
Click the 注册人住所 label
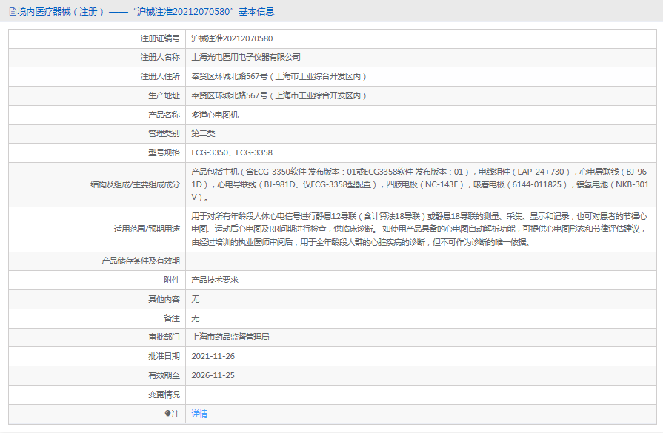point(160,76)
